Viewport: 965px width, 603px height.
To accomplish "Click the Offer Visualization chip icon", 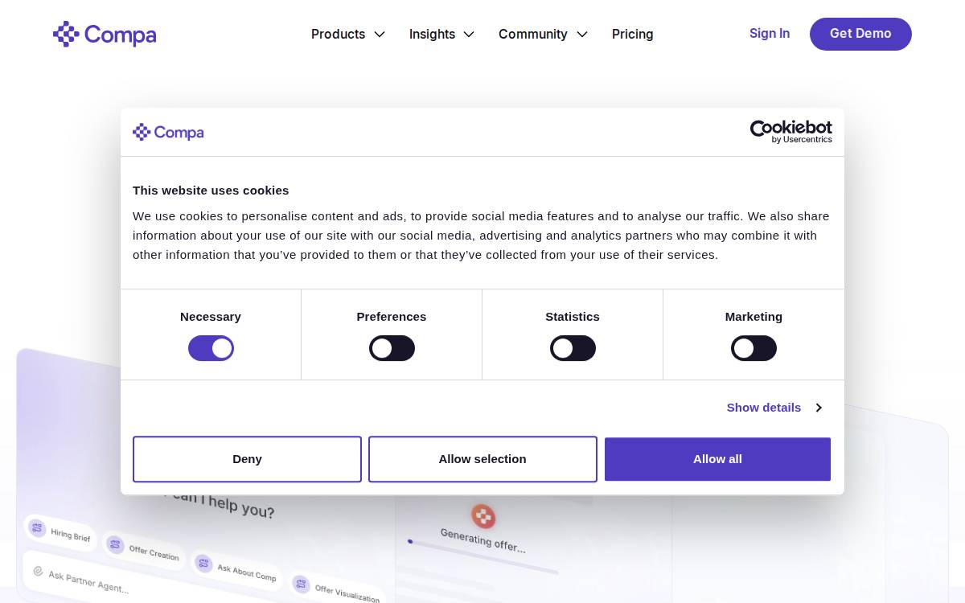I will click(x=301, y=584).
